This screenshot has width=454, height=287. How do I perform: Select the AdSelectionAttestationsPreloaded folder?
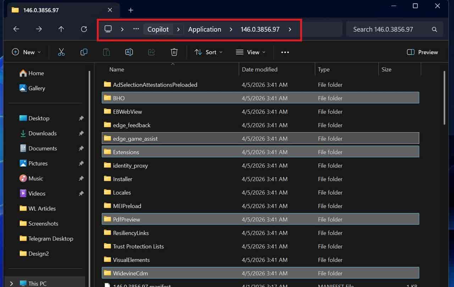point(260,84)
